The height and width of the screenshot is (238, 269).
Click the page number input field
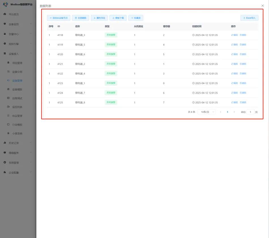[250, 112]
